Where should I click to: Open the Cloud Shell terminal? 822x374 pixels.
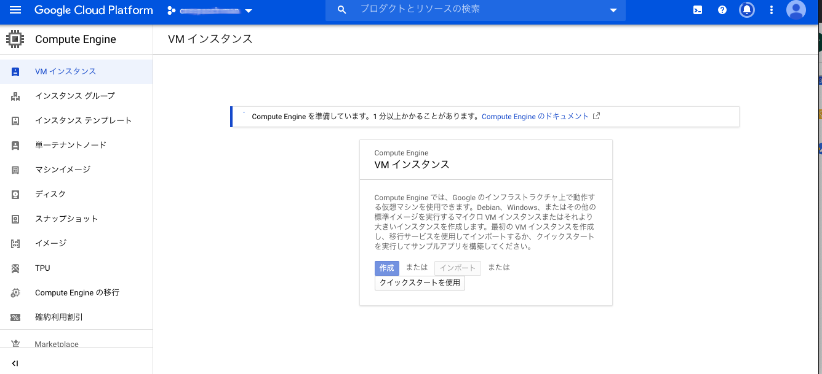697,10
